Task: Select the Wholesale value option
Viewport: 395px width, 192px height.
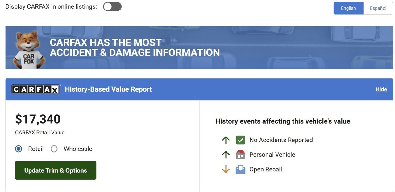Action: coord(54,149)
